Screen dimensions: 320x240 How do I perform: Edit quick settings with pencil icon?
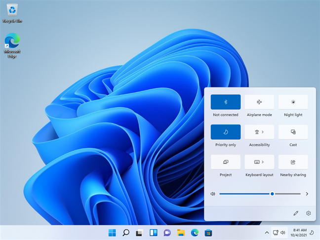click(x=296, y=213)
